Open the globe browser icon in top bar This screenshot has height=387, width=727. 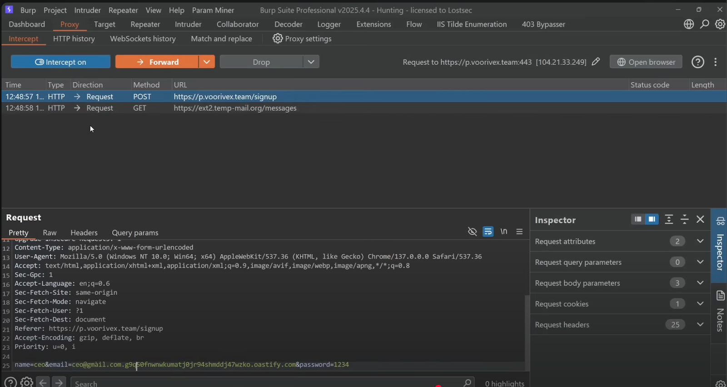689,24
